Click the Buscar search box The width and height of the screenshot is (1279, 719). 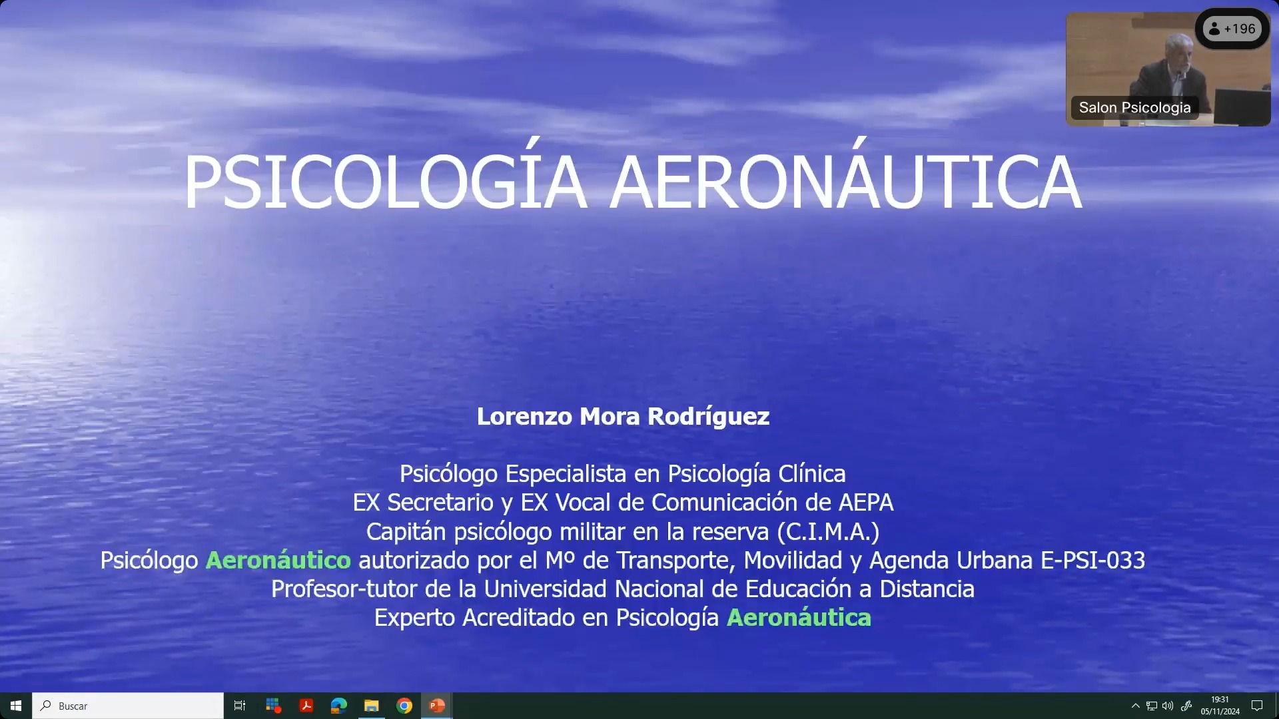128,706
